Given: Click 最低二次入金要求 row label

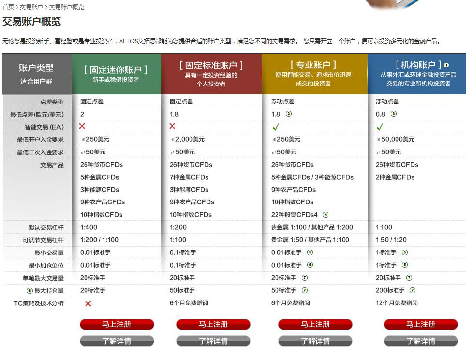Looking at the screenshot, I should 40,152.
